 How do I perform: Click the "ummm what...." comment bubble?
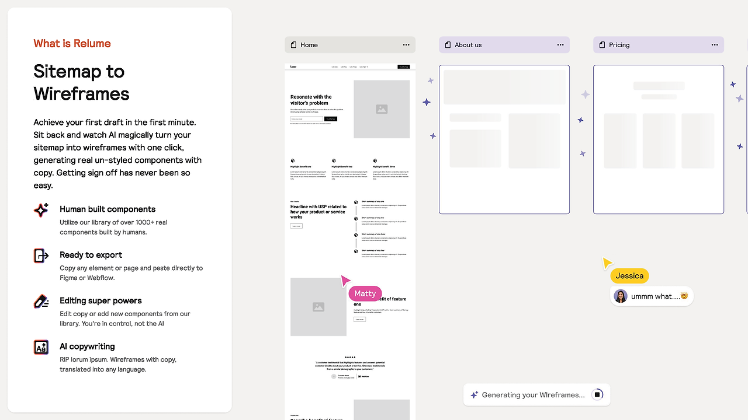click(652, 296)
